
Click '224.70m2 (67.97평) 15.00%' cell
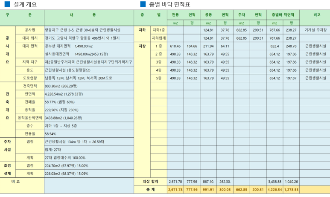89,166
